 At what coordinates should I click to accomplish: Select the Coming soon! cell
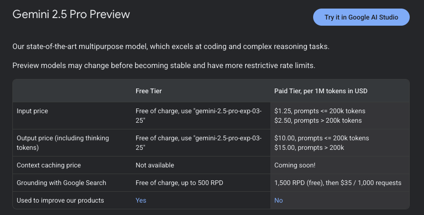click(x=295, y=165)
